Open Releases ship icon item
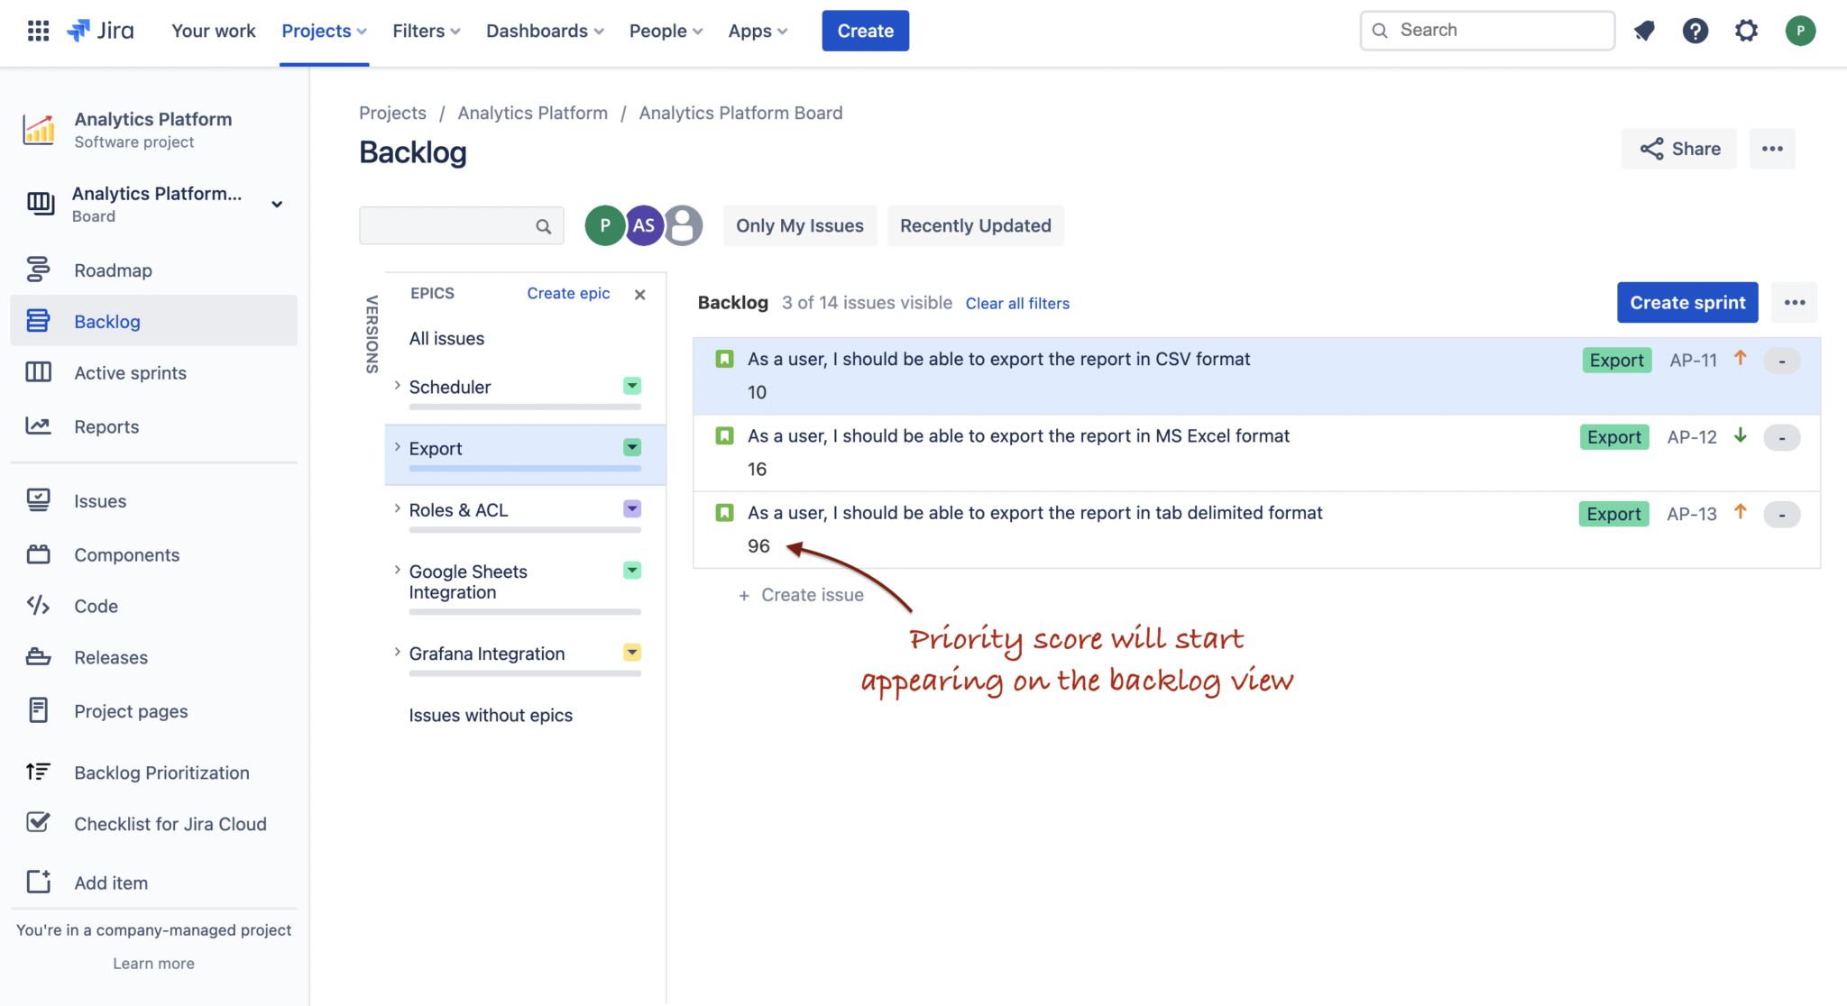Image resolution: width=1847 pixels, height=1006 pixels. [x=110, y=657]
